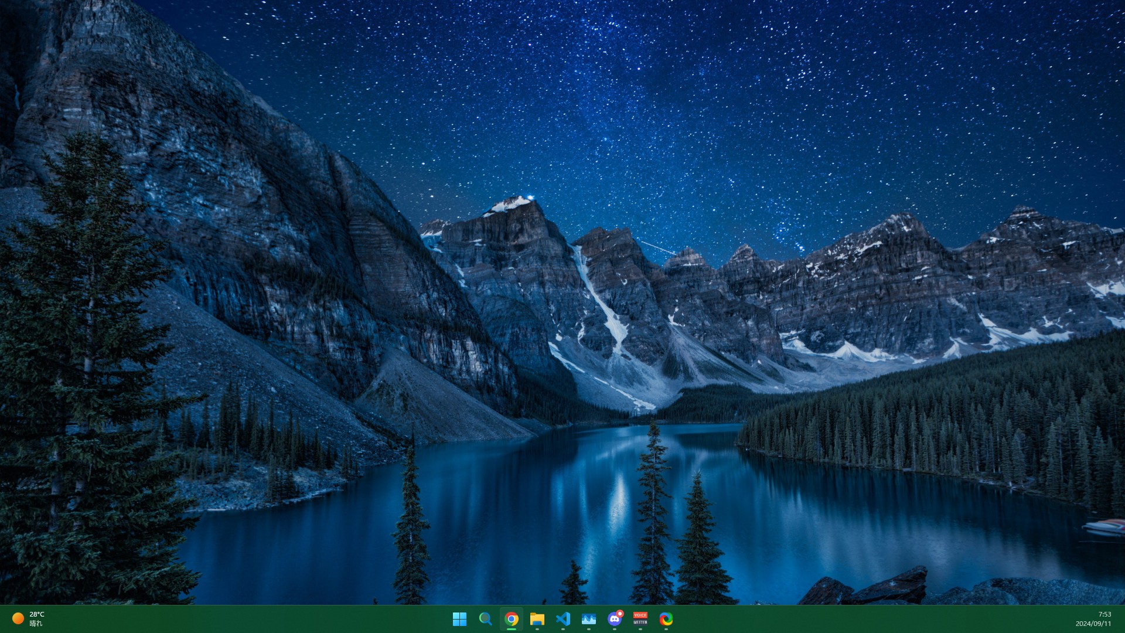This screenshot has width=1125, height=633.
Task: Open the Voicemeeter taskbar icon
Action: (640, 619)
